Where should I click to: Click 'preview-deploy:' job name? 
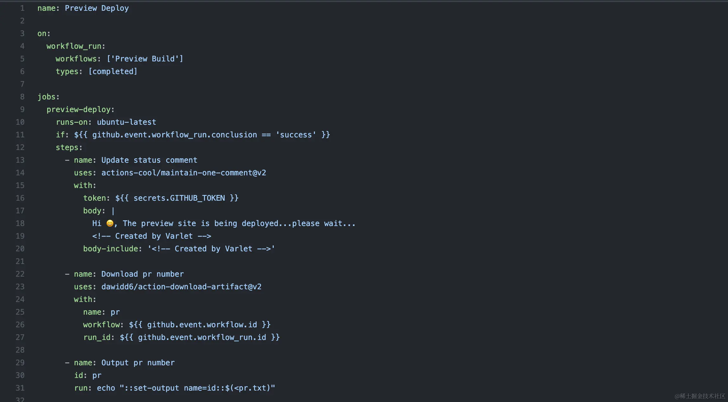80,110
